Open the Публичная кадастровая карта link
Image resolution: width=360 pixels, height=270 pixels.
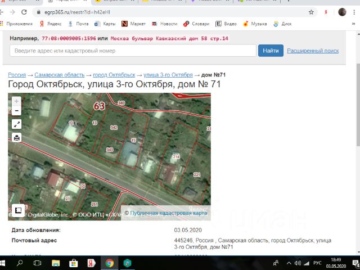(x=165, y=213)
